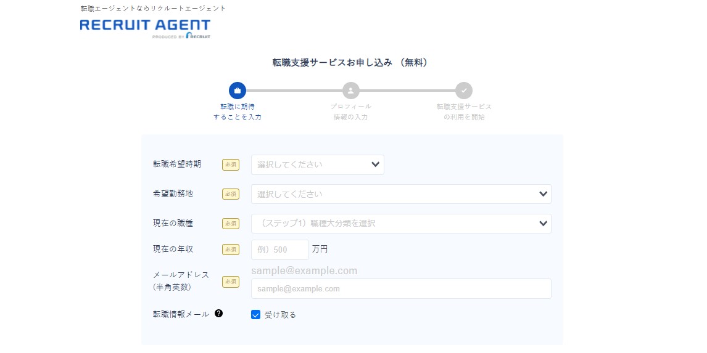Open the 希望勤務地 dropdown
This screenshot has height=353, width=707.
(400, 194)
